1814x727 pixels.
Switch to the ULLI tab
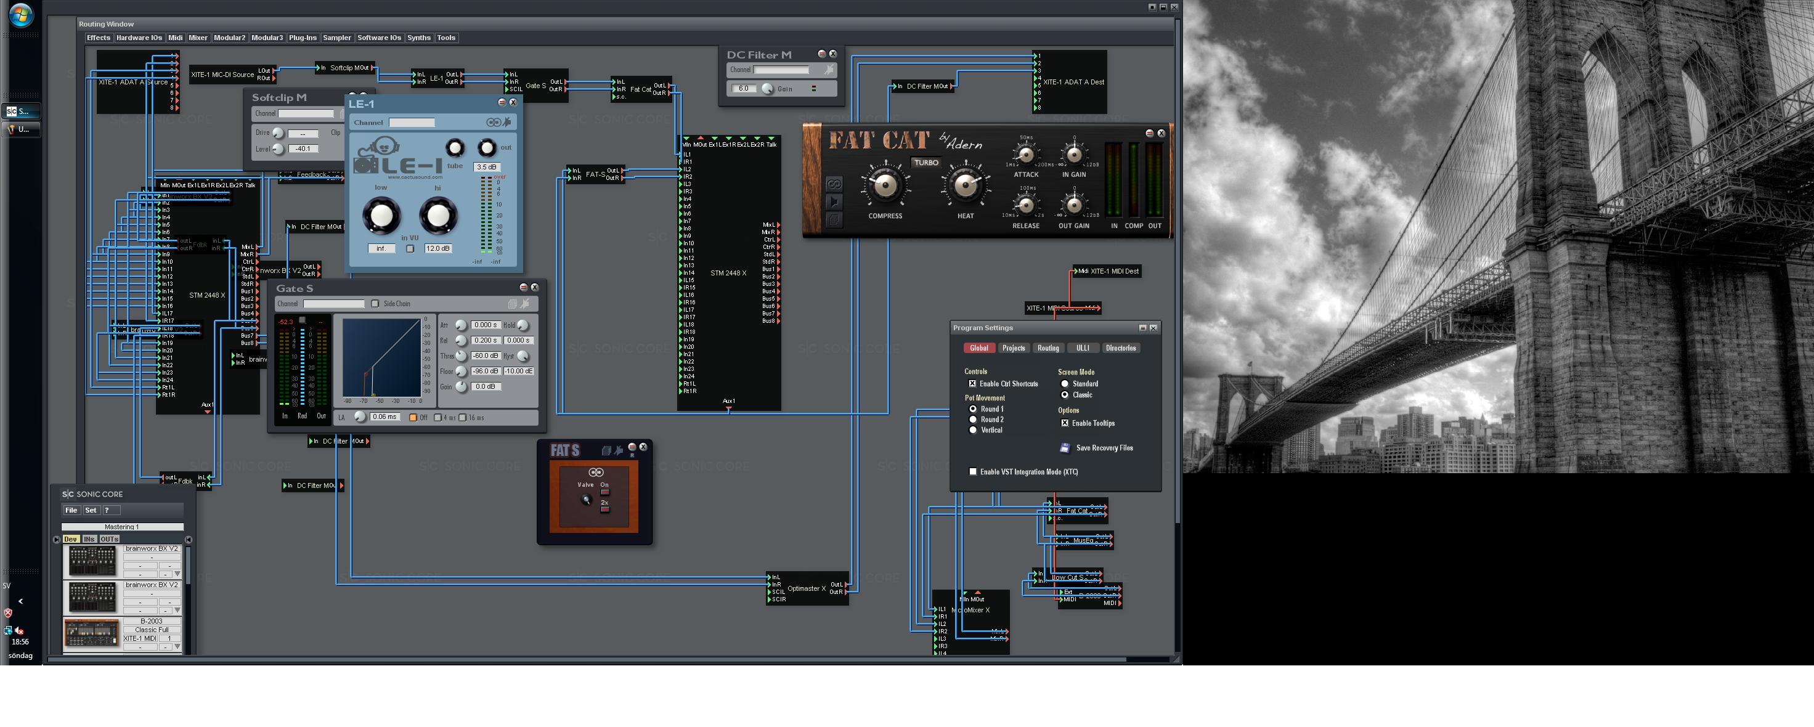[1083, 348]
